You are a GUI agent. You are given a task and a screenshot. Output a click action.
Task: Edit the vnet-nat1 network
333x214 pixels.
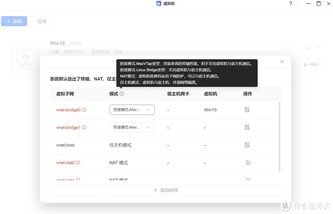(248, 179)
